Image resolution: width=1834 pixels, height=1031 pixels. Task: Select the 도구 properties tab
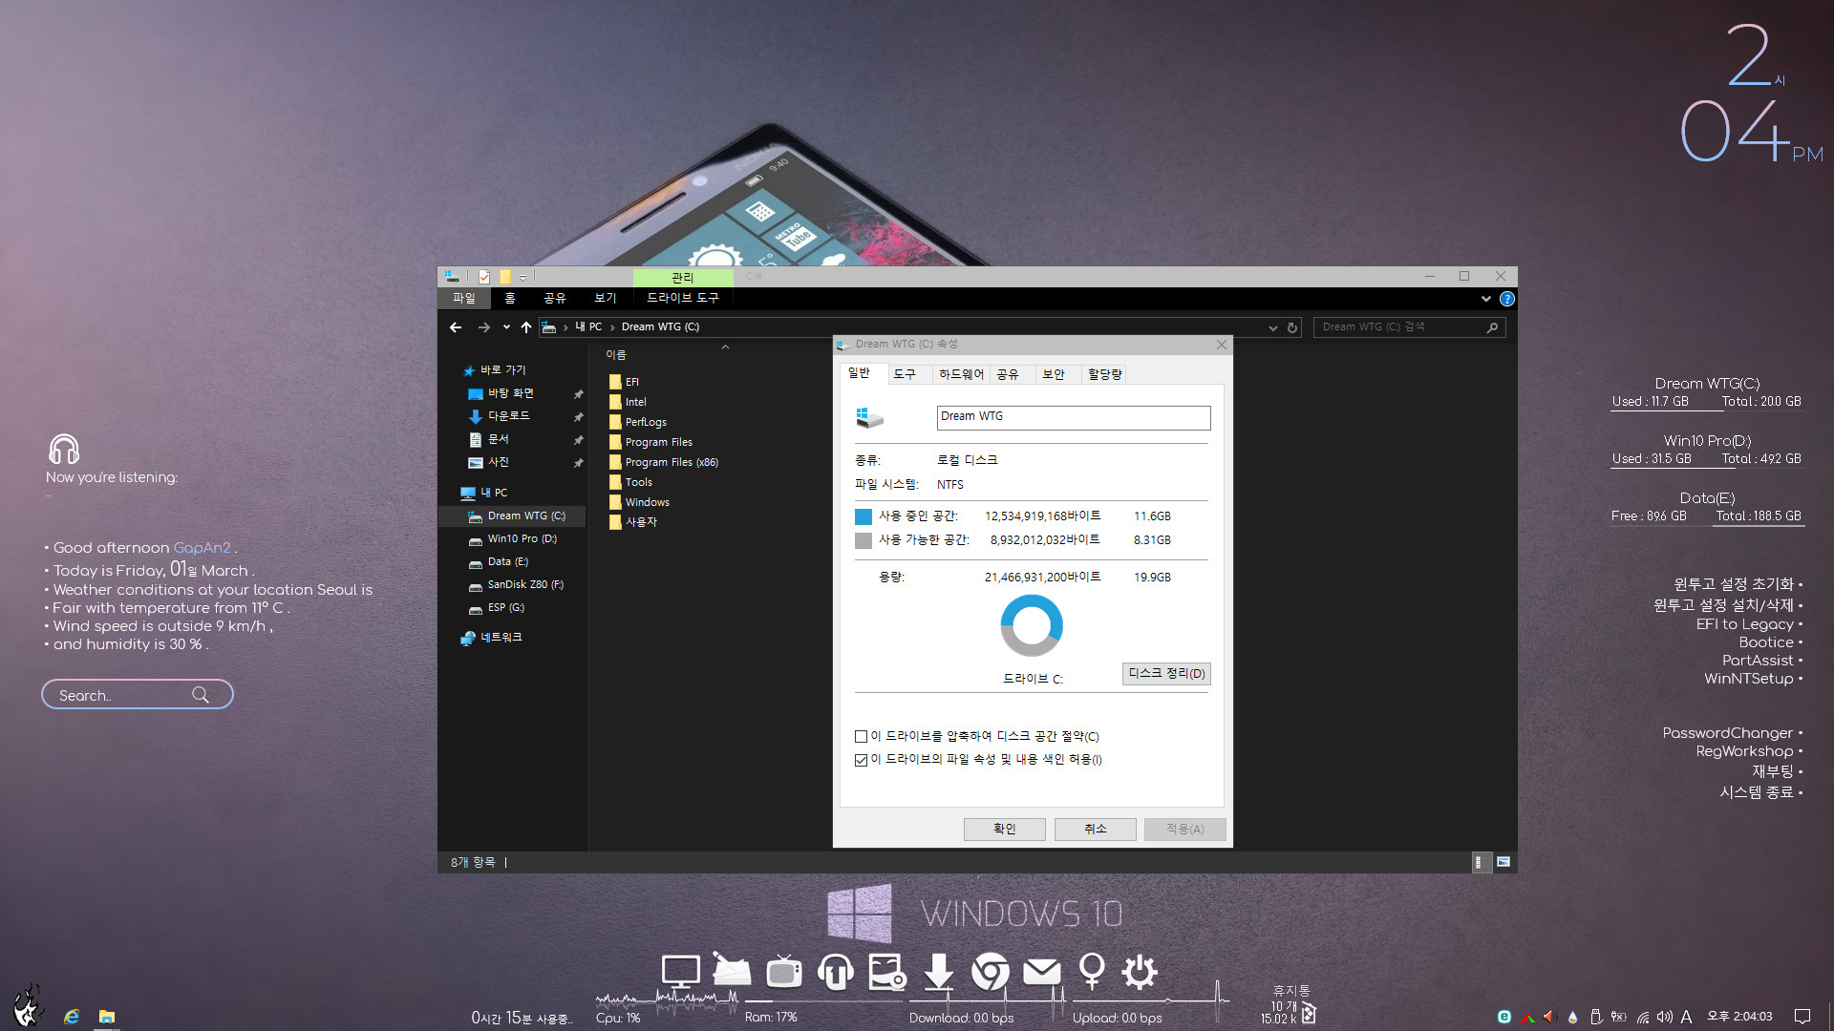tap(905, 374)
